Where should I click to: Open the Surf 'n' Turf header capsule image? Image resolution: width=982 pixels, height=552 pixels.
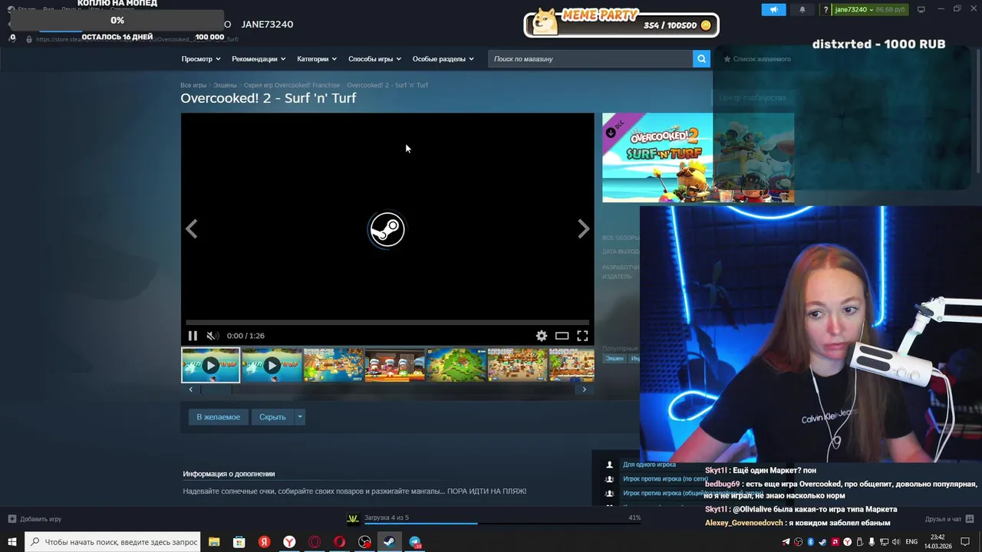(698, 158)
